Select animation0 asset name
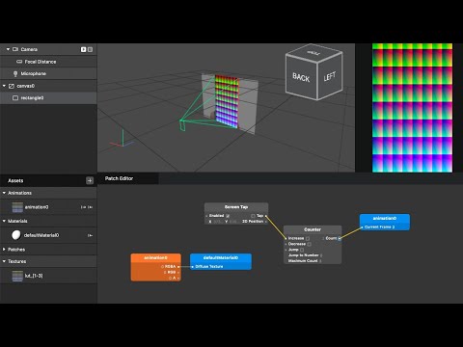 [37, 207]
